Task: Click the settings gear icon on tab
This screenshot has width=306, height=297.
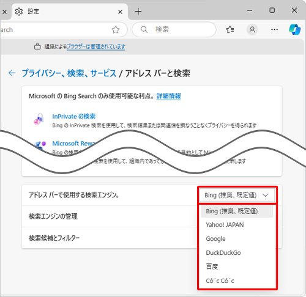Action: pos(19,12)
